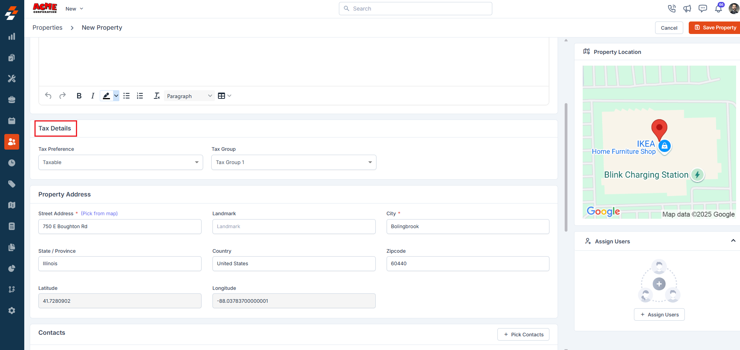Open the New dropdown in the header
The height and width of the screenshot is (350, 740).
pos(74,9)
